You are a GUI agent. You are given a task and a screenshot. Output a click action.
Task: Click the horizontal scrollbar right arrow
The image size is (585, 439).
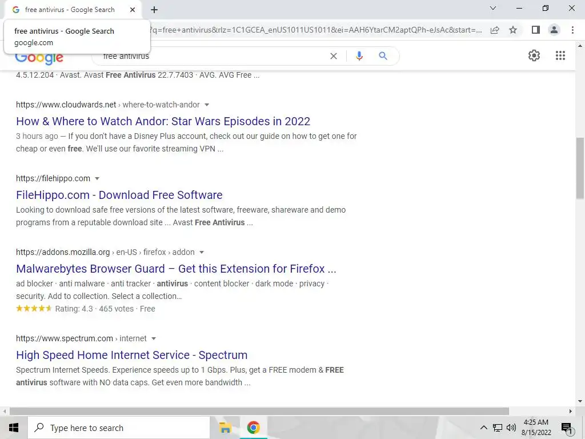pyautogui.click(x=571, y=412)
